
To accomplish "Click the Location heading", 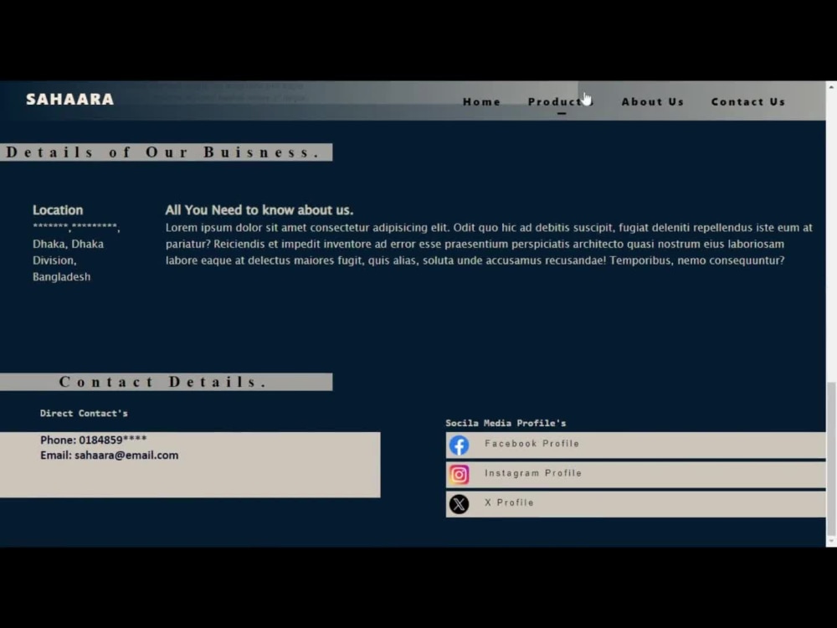I will (x=58, y=210).
